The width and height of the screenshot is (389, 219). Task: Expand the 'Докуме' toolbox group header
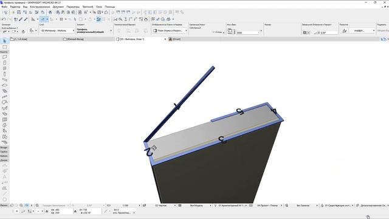(x=4, y=160)
